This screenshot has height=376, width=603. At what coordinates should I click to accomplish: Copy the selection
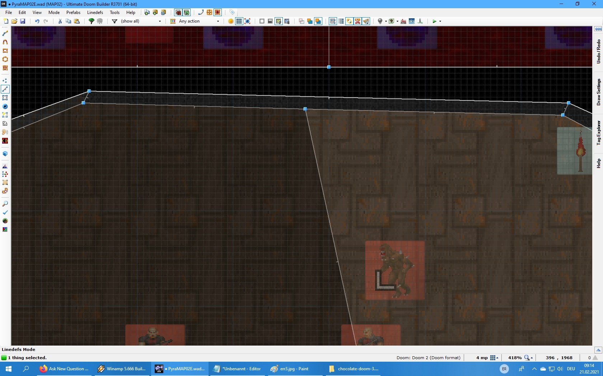click(x=68, y=21)
